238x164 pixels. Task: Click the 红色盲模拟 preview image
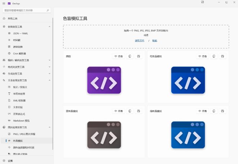[188, 80]
